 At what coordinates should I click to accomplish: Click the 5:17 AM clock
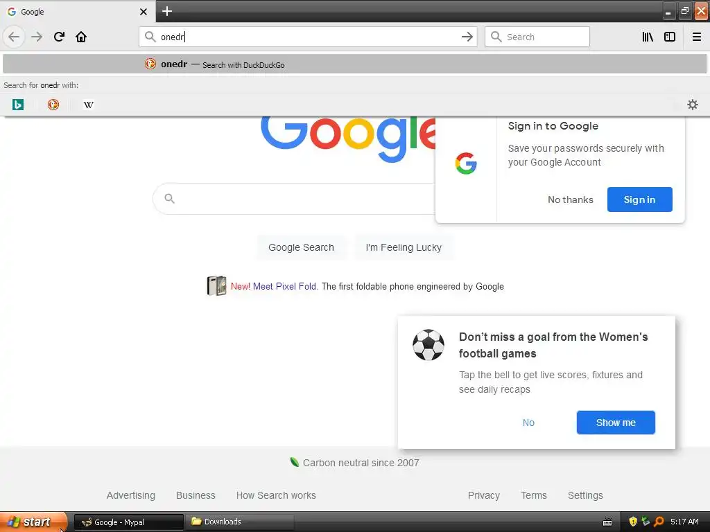click(684, 522)
